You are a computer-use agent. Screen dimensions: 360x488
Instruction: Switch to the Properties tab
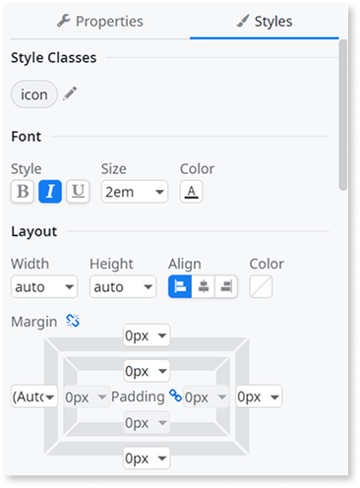(x=100, y=22)
